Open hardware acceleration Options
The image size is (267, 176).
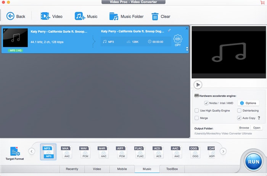coord(248,103)
